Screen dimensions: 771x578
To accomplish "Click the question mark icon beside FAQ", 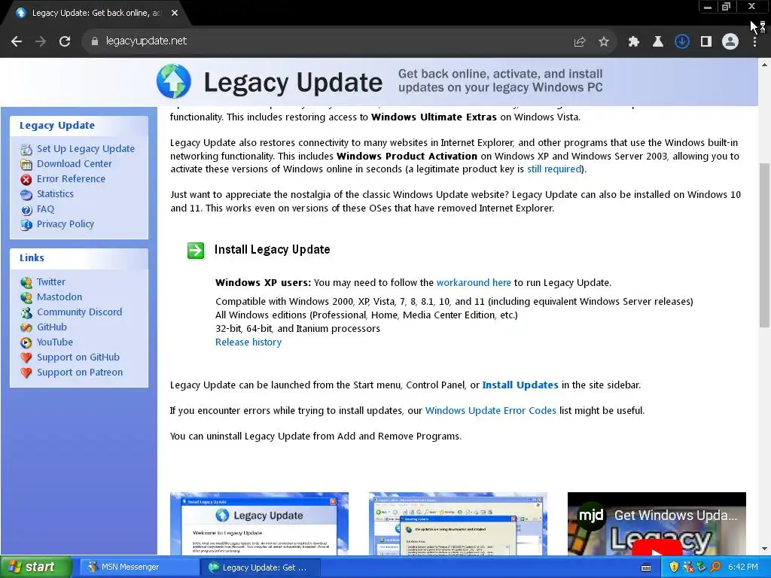I will pos(26,210).
